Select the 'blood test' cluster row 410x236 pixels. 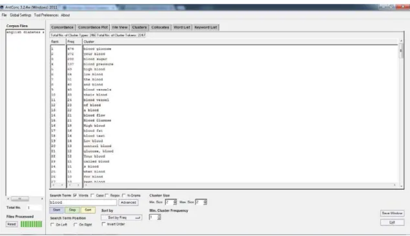pyautogui.click(x=94, y=136)
